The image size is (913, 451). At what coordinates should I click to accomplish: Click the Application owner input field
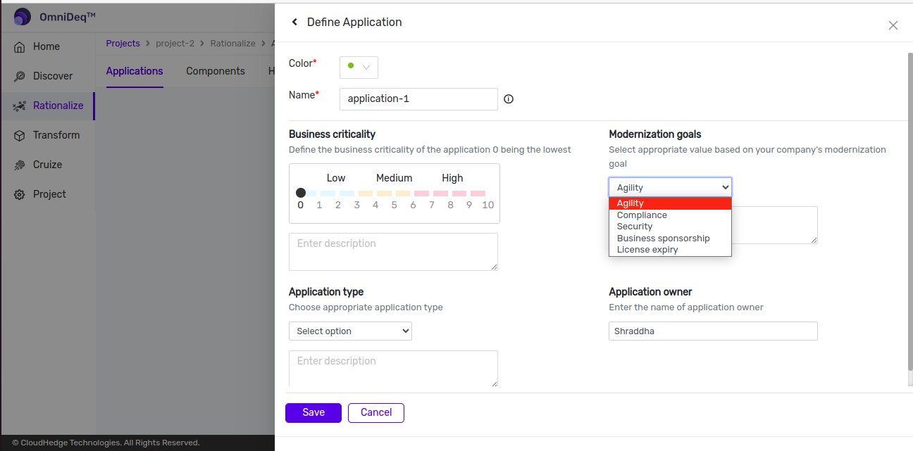tap(712, 331)
